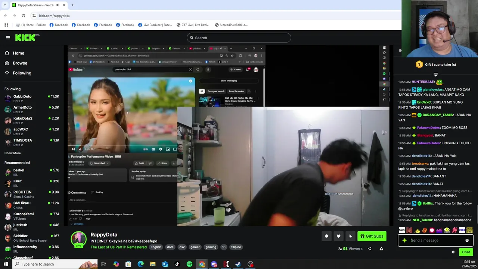Expand the leaderboard dropdown arrow
The width and height of the screenshot is (478, 269).
pyautogui.click(x=435, y=75)
